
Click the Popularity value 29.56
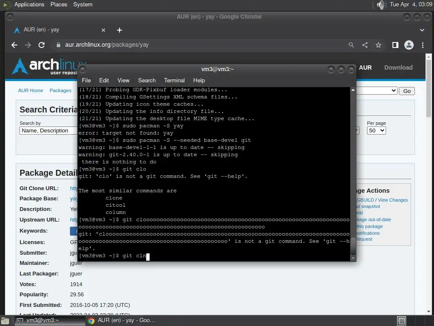(x=77, y=295)
